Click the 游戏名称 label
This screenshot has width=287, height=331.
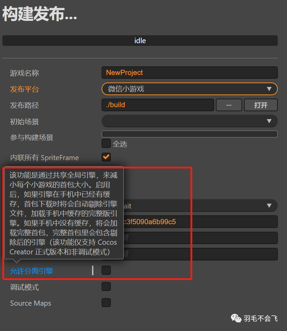coord(25,73)
